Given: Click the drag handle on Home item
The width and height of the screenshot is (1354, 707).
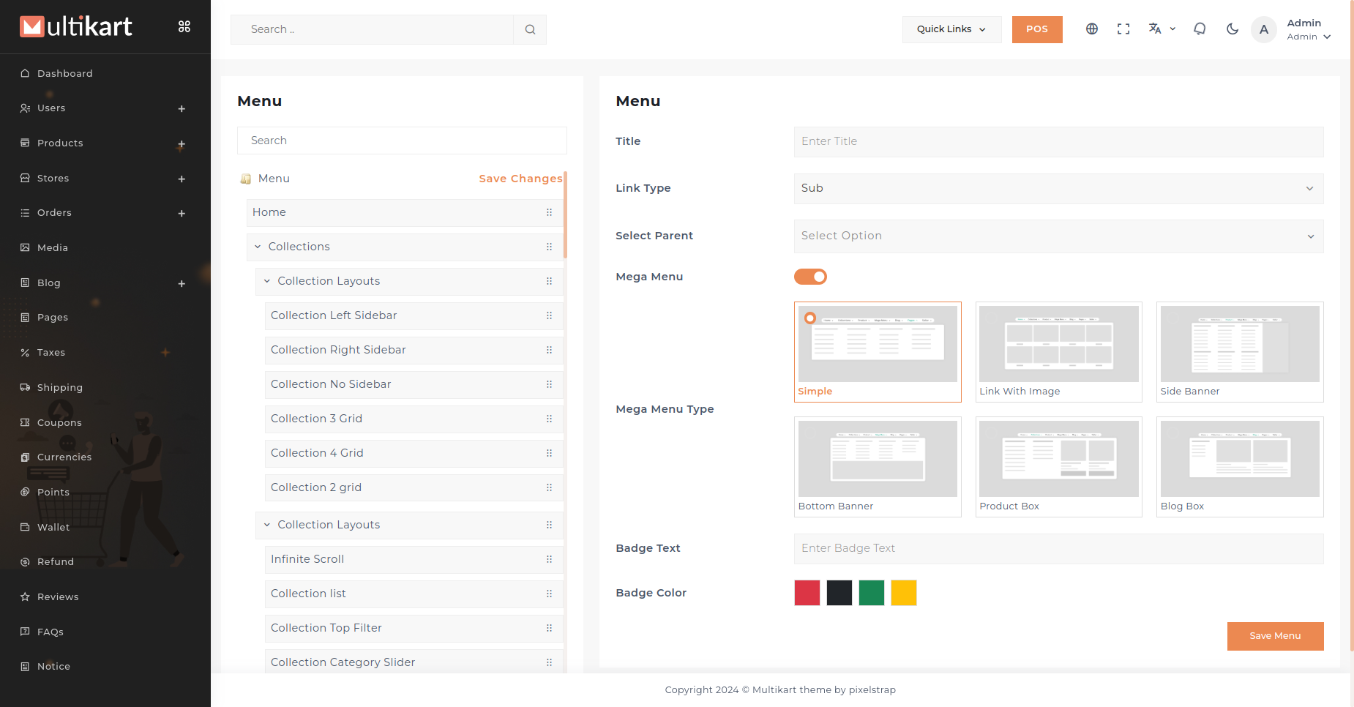Looking at the screenshot, I should (549, 212).
